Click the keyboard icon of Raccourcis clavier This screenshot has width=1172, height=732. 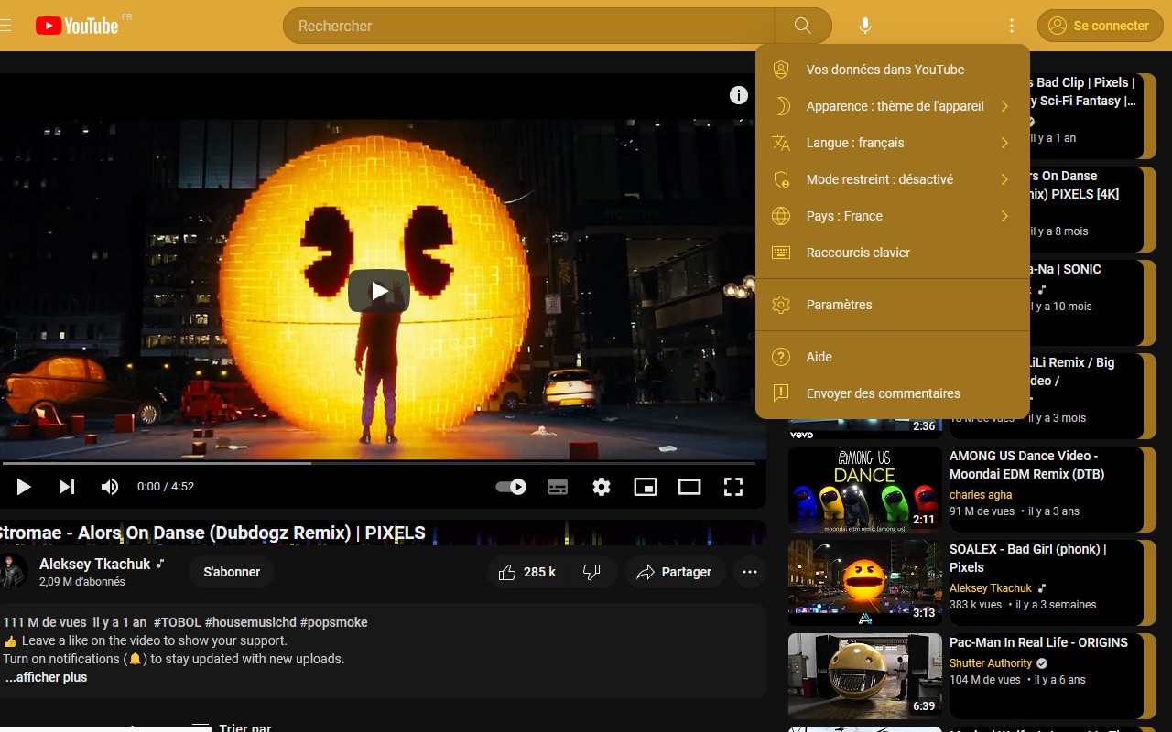781,253
